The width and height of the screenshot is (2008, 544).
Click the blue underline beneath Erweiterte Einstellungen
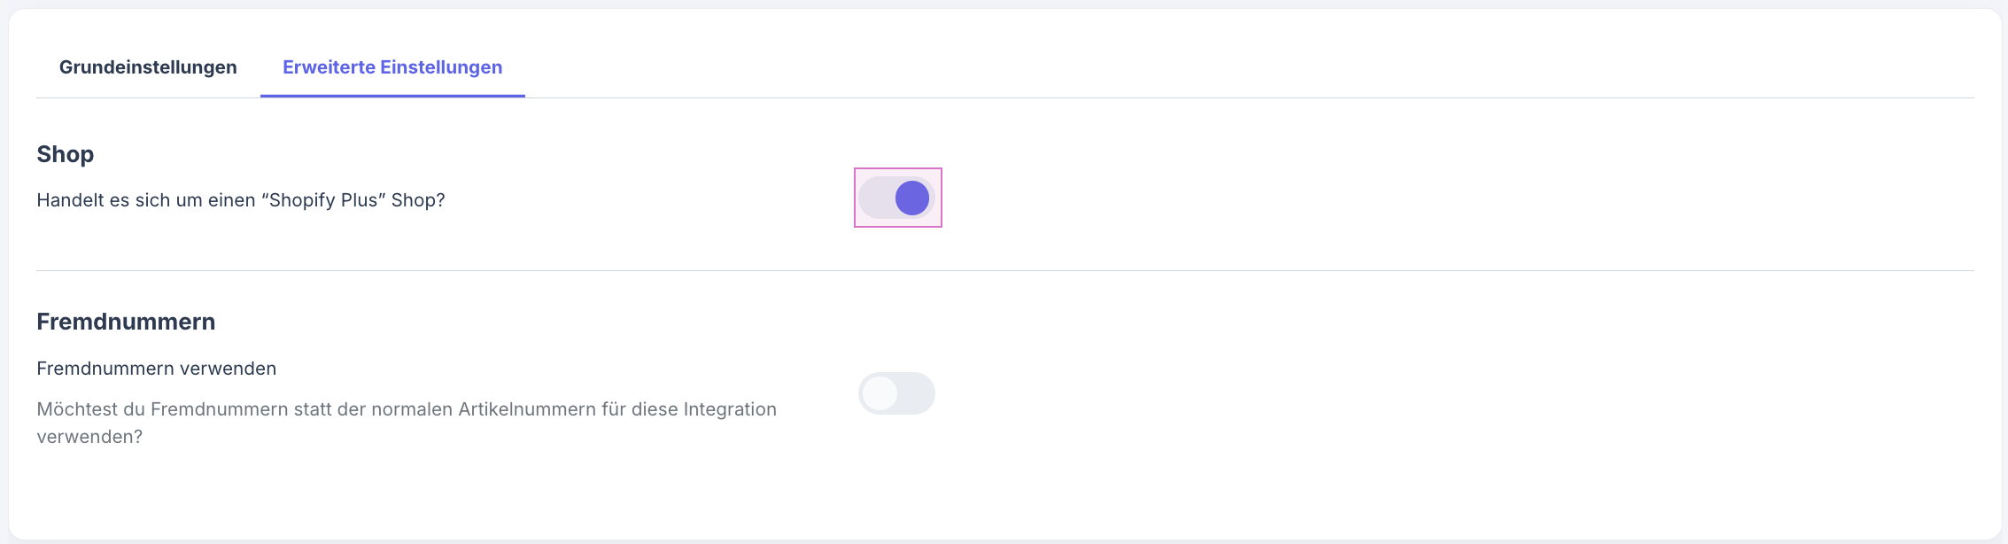pos(392,96)
